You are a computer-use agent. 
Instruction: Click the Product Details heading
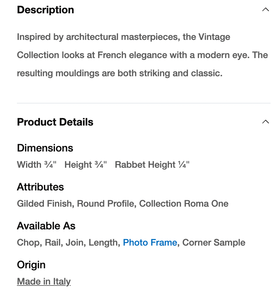[x=55, y=122]
